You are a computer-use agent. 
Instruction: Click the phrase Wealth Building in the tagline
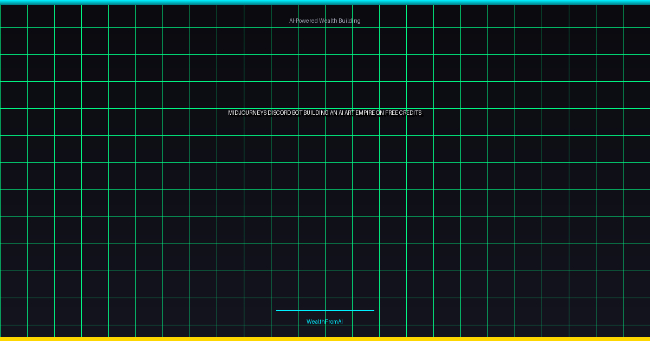339,21
